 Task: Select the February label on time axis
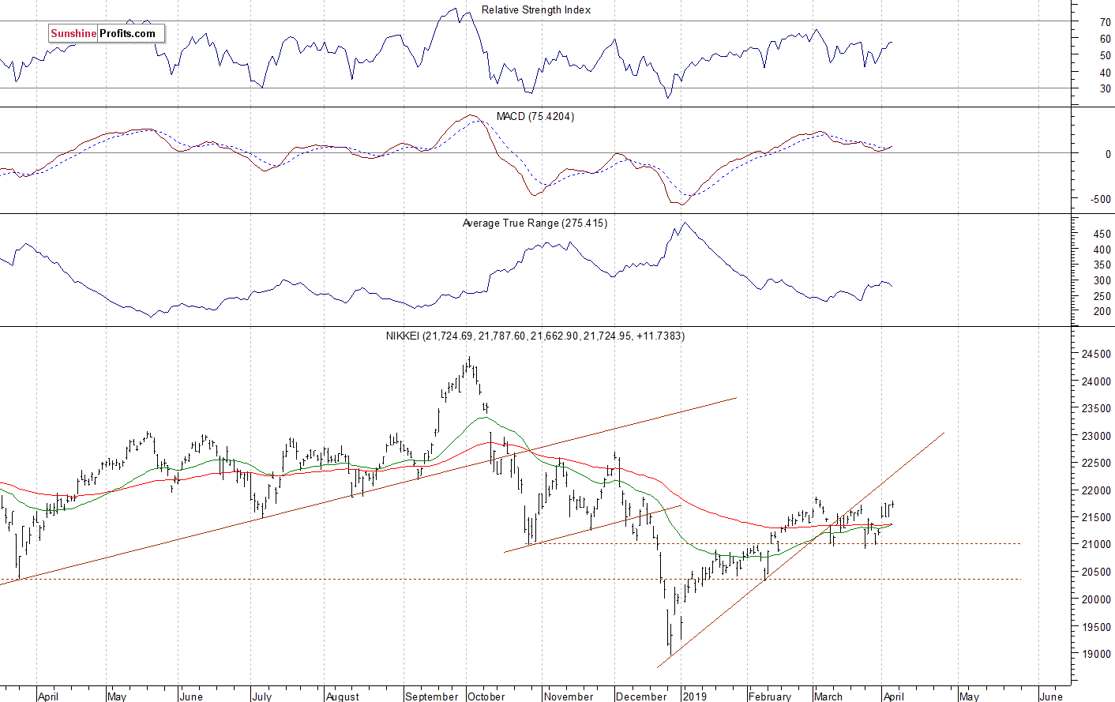(770, 696)
